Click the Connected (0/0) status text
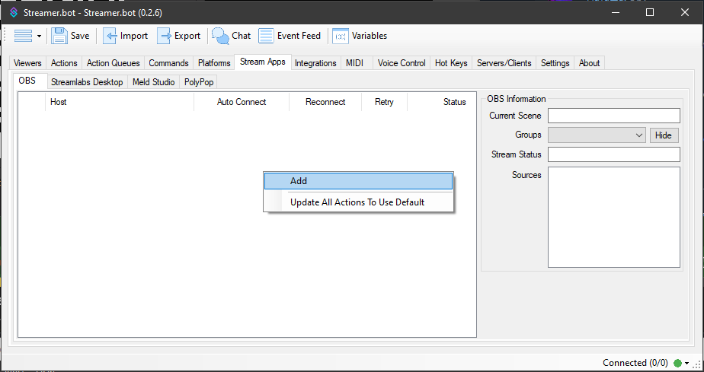 click(x=635, y=363)
